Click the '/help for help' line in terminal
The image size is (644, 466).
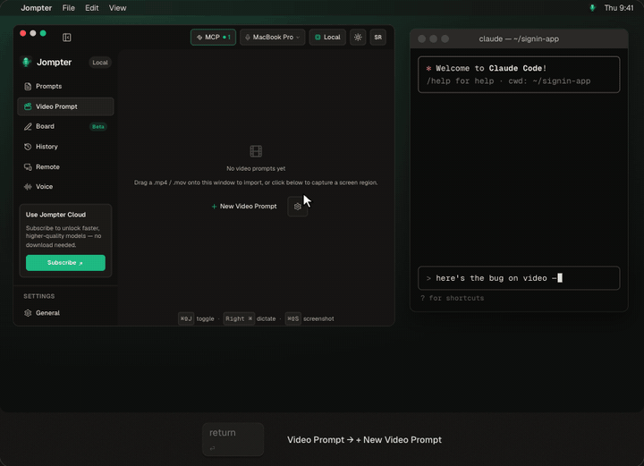[508, 80]
